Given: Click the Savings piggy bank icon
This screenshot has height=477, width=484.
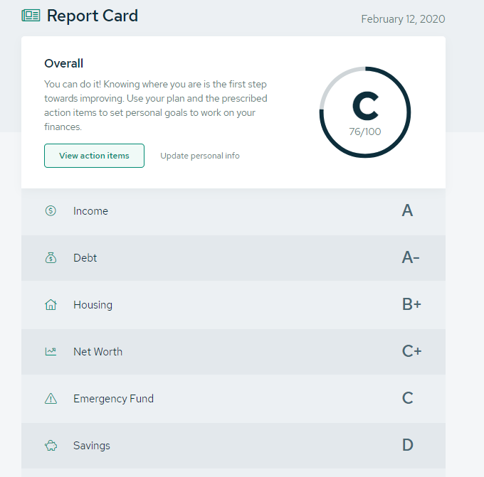Looking at the screenshot, I should pyautogui.click(x=51, y=446).
